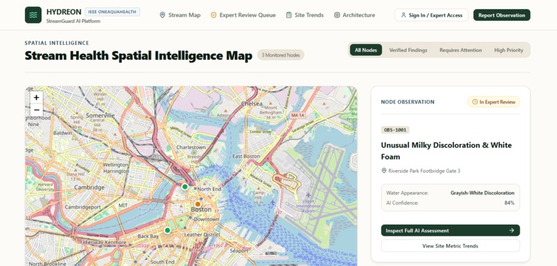This screenshot has width=557, height=266.
Task: Click the Architecture chip icon
Action: click(337, 15)
